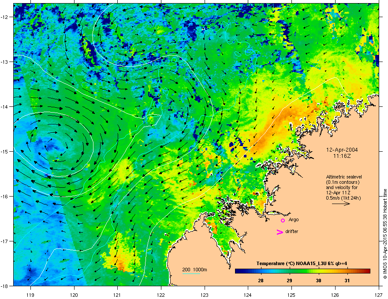Click the '123' longitude axis label
The width and height of the screenshot is (388, 299).
point(205,295)
